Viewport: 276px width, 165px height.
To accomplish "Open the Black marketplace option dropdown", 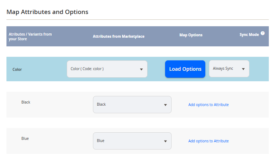I will tap(132, 105).
